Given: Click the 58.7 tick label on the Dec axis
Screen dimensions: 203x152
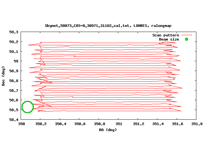Looking at the screenshot, I should pos(14,91).
